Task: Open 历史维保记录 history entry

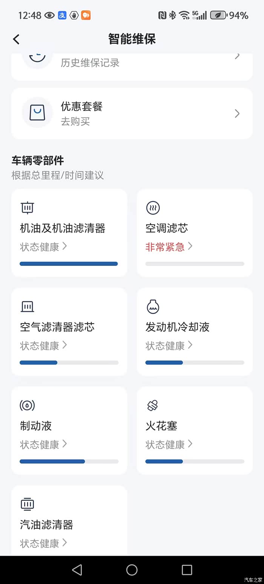Action: click(x=90, y=63)
